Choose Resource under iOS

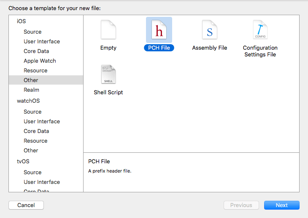(35, 70)
